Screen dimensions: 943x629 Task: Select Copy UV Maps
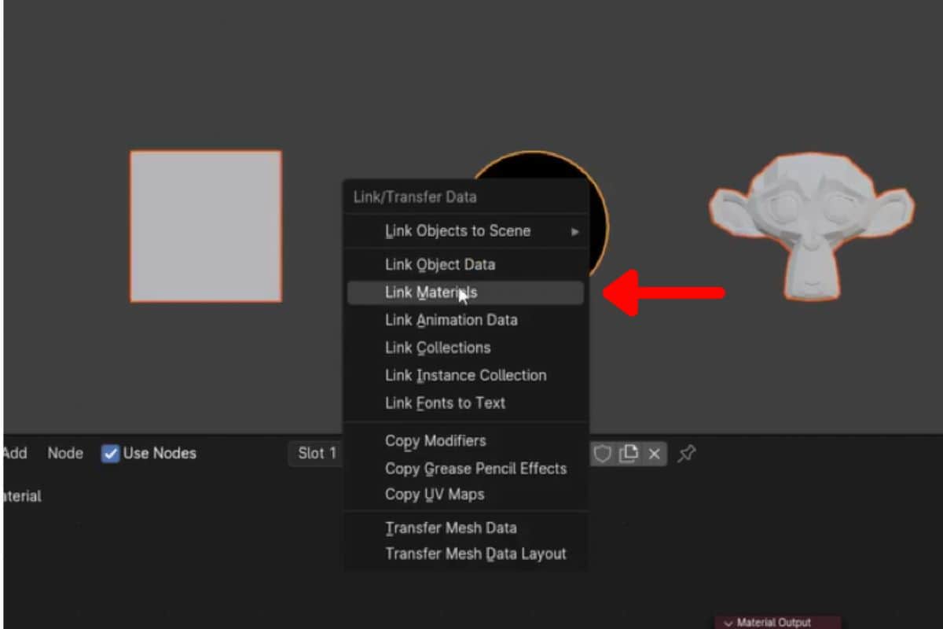coord(435,495)
